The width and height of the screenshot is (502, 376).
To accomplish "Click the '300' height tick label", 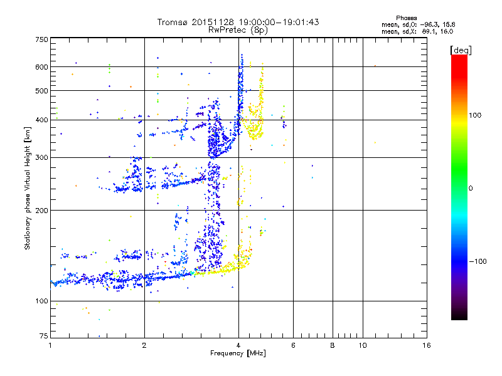I will pyautogui.click(x=41, y=158).
